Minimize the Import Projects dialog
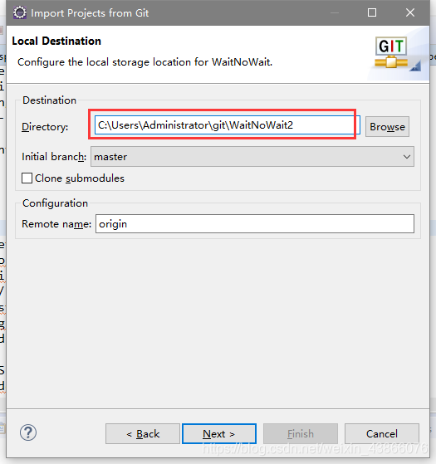 [335, 12]
